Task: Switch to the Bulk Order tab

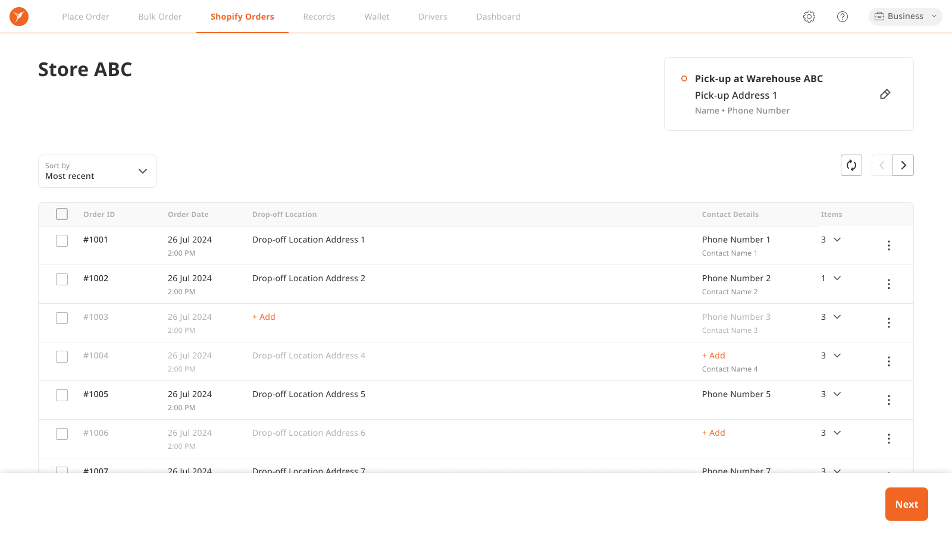Action: tap(159, 16)
